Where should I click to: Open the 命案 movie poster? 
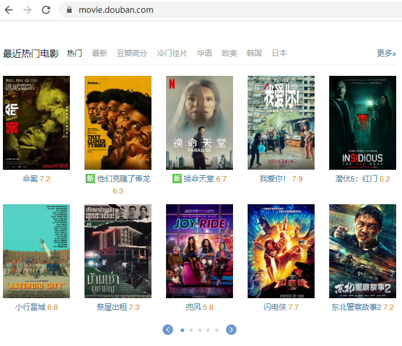(x=36, y=123)
